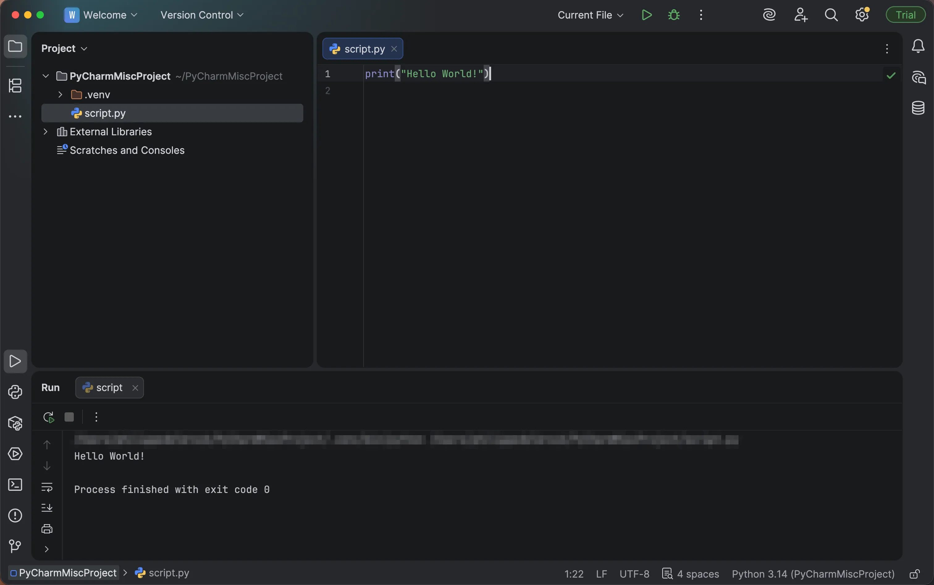Open the Python Console tool window icon
Viewport: 934px width, 585px height.
[15, 392]
